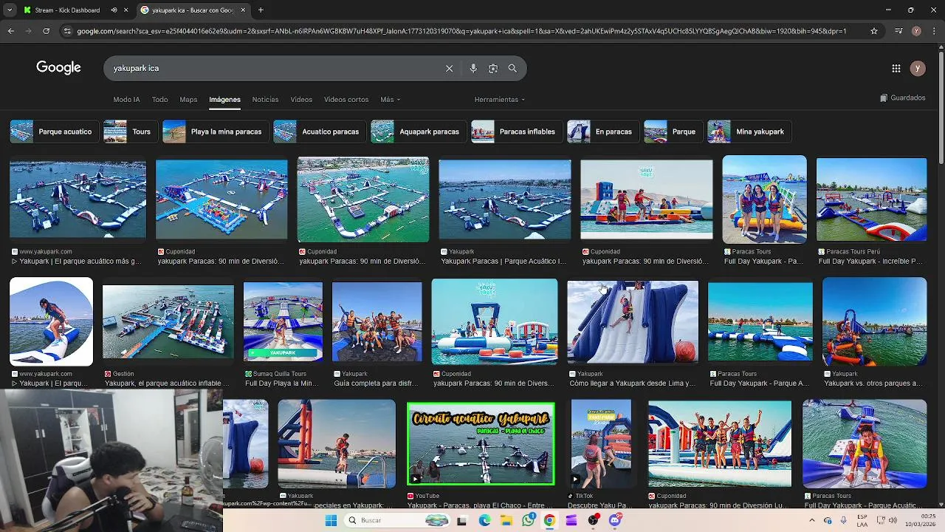
Task: Close the yakupark ica Google tab
Action: (243, 10)
